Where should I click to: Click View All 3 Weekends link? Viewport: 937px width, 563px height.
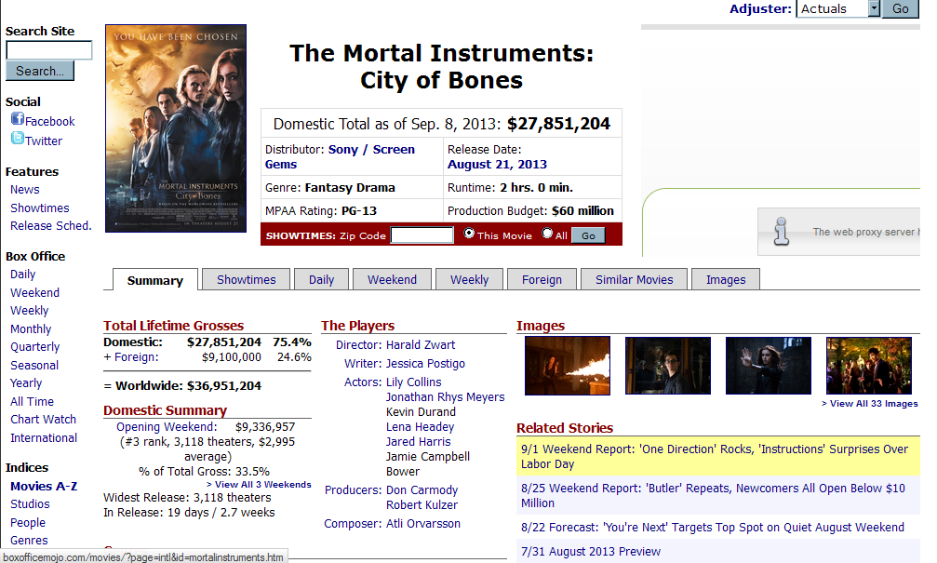click(259, 484)
